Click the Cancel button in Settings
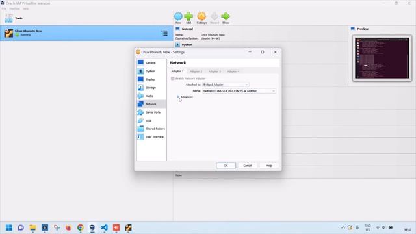 [248, 166]
